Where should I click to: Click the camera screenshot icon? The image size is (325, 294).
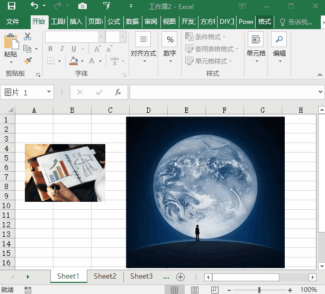coord(82,6)
